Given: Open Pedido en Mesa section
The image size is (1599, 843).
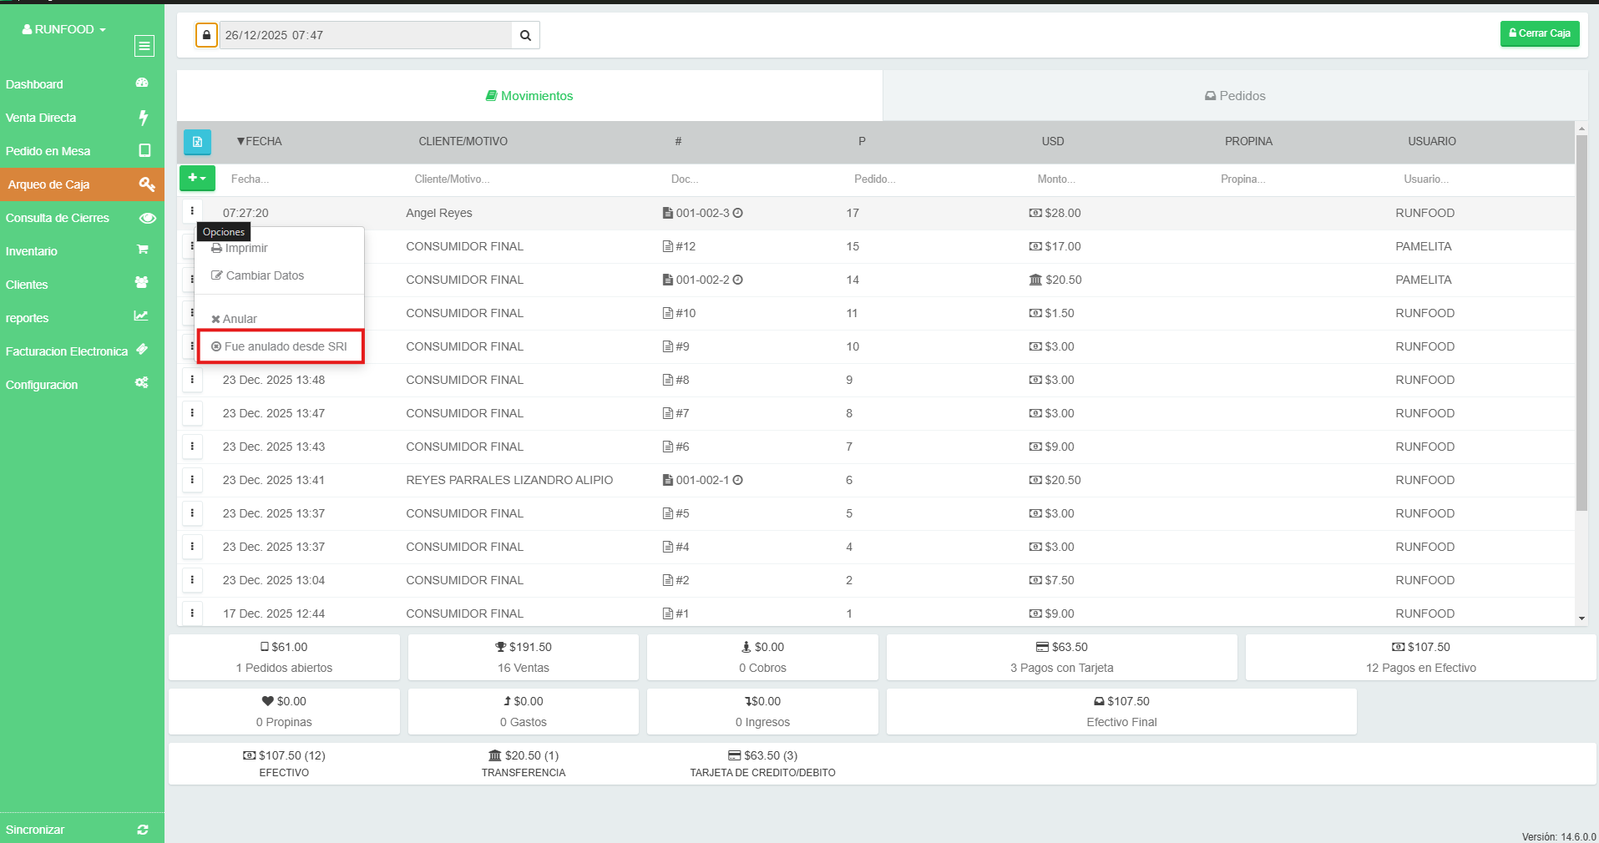Looking at the screenshot, I should [x=82, y=151].
